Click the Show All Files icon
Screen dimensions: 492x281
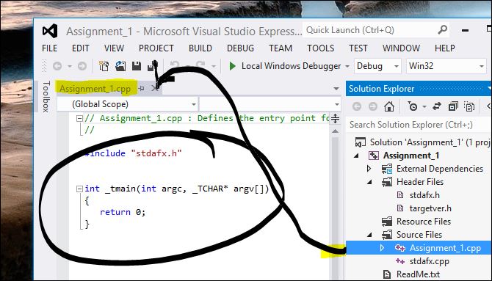point(469,106)
